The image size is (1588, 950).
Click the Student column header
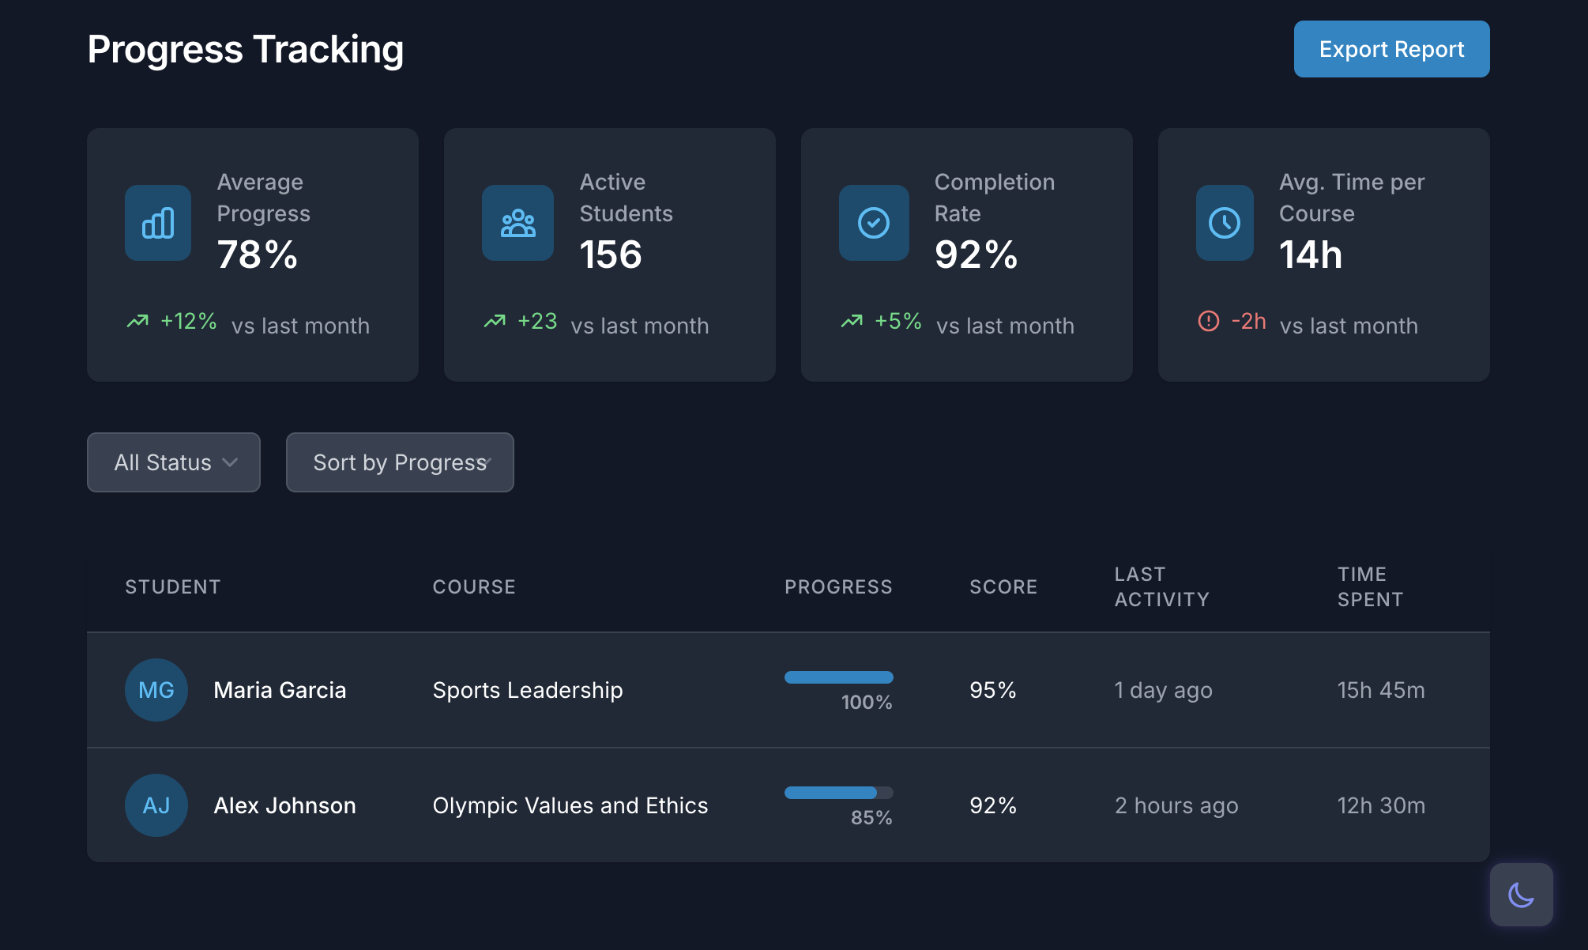coord(172,586)
